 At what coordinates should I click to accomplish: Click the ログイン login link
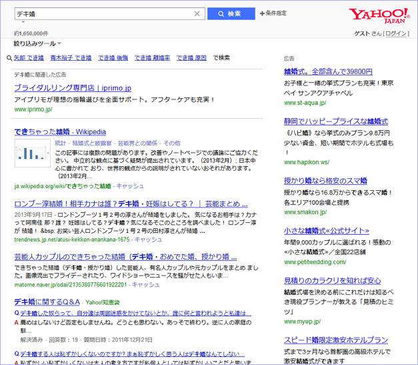point(396,33)
